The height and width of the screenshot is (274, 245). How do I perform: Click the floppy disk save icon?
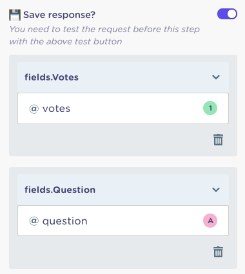pos(15,15)
